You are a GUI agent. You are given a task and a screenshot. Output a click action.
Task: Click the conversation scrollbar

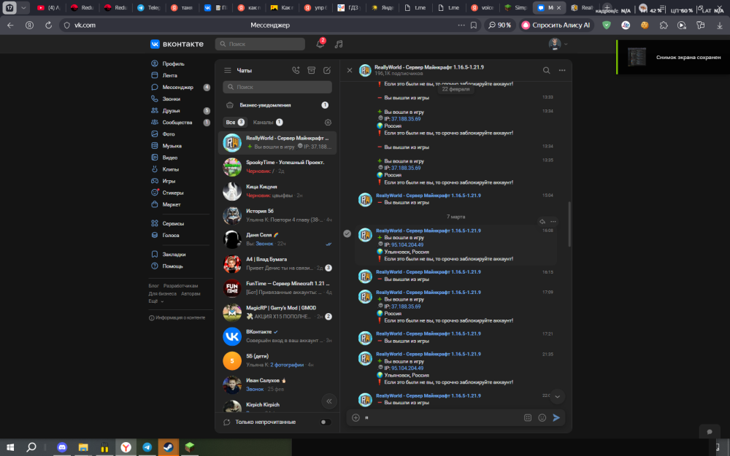[569, 224]
